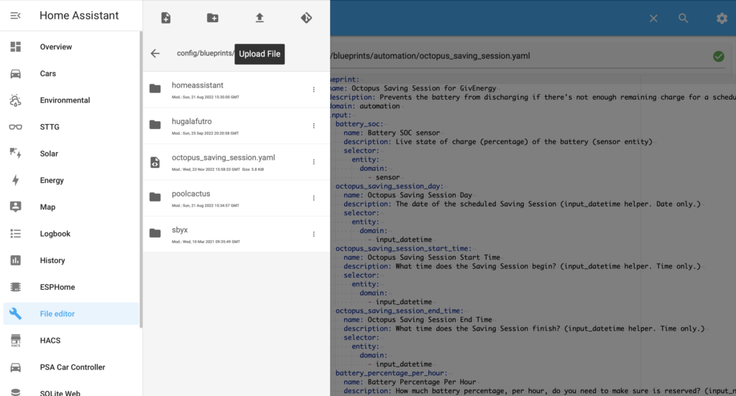Click the octopus_saving_session_day line in editor
Viewport: 736px width, 396px height.
pyautogui.click(x=389, y=186)
